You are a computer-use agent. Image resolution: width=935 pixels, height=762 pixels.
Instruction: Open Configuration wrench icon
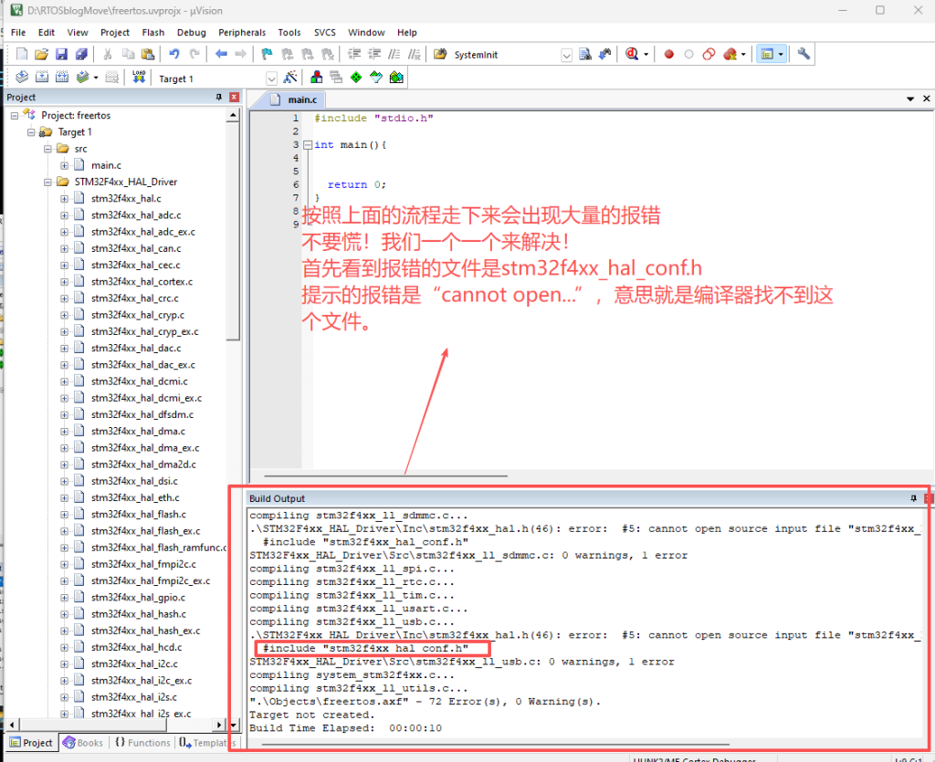tap(804, 55)
